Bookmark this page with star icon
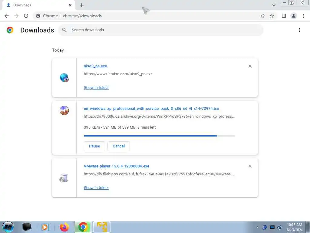This screenshot has width=310, height=233. pyautogui.click(x=272, y=16)
